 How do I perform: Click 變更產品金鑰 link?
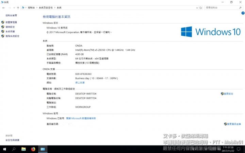234,124
